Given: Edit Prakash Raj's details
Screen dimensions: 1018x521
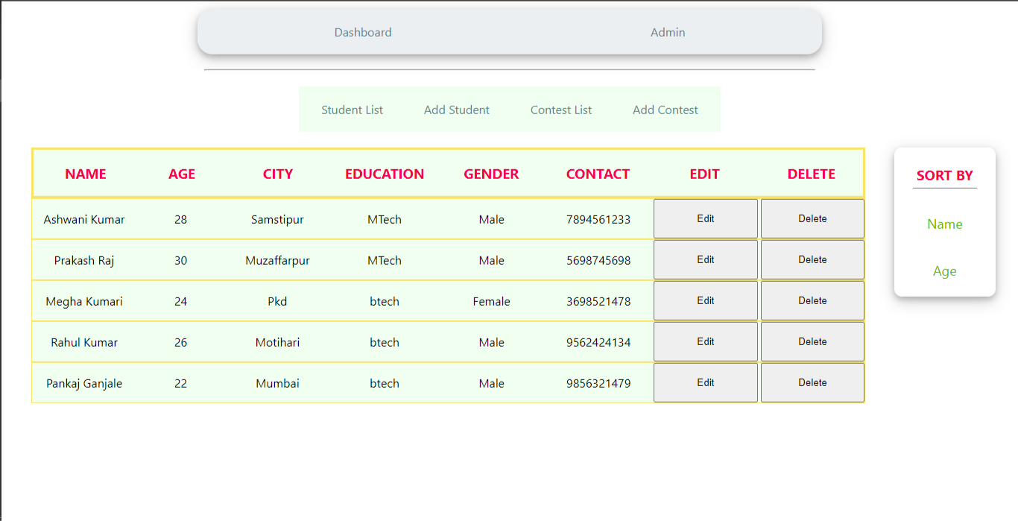Looking at the screenshot, I should [x=705, y=259].
